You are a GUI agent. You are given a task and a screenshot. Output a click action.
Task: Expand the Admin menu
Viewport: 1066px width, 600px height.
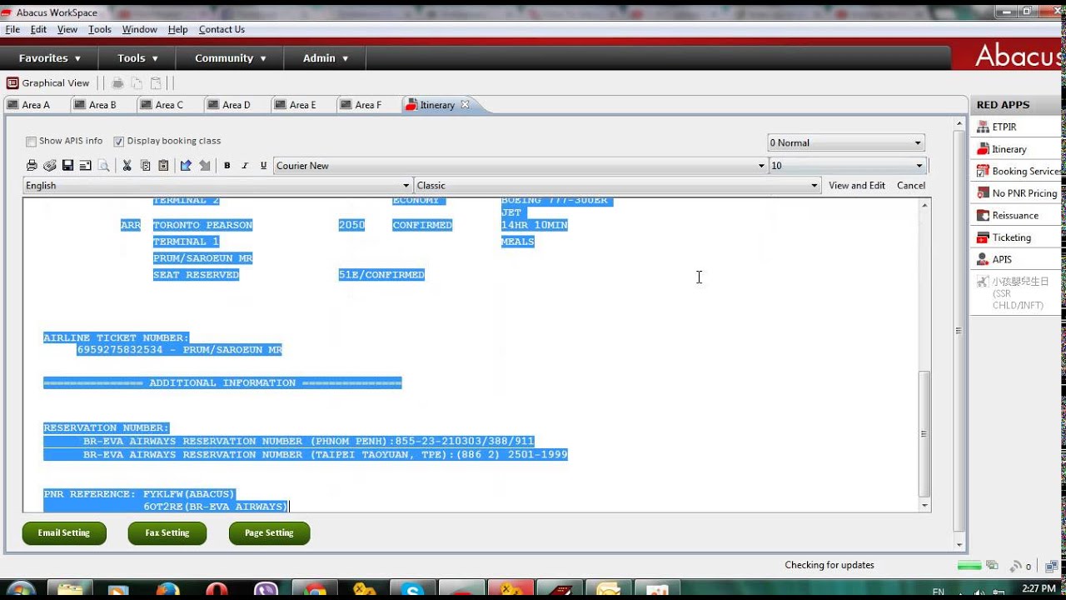[x=326, y=58]
